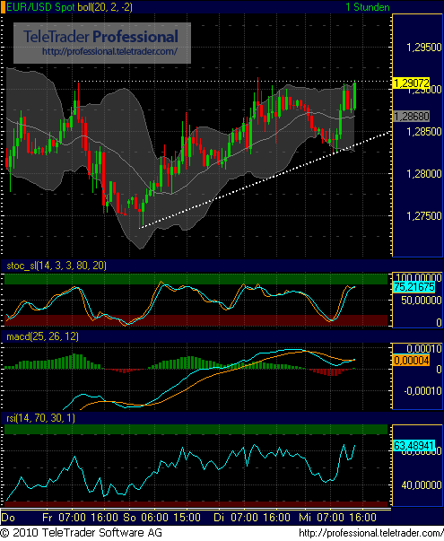Click the 100,00000 stochastic axis value

pos(419,277)
